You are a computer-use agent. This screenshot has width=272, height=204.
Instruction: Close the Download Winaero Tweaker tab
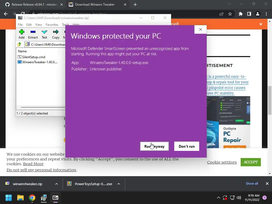[x=125, y=5]
